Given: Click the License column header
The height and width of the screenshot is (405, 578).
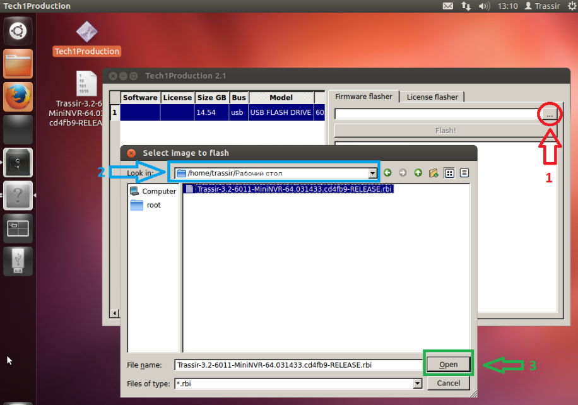Looking at the screenshot, I should pos(177,98).
